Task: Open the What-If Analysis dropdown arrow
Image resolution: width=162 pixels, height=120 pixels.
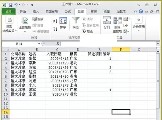Action: [129, 31]
